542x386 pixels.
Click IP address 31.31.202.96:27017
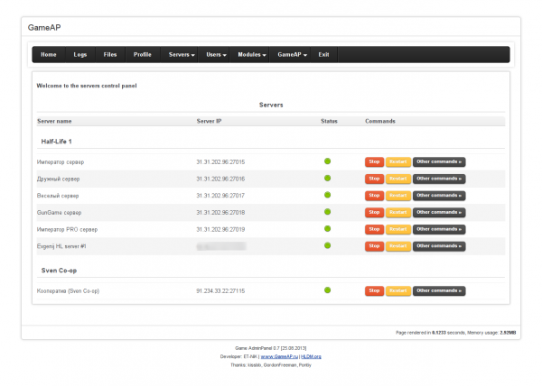tap(220, 196)
